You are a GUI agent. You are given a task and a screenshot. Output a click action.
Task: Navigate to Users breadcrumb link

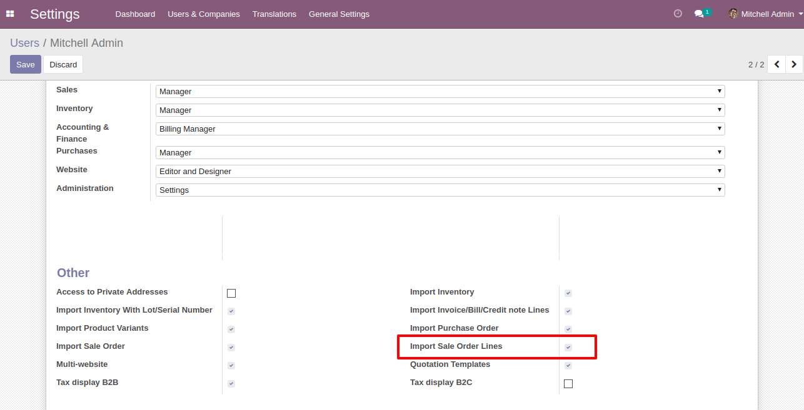(x=24, y=43)
